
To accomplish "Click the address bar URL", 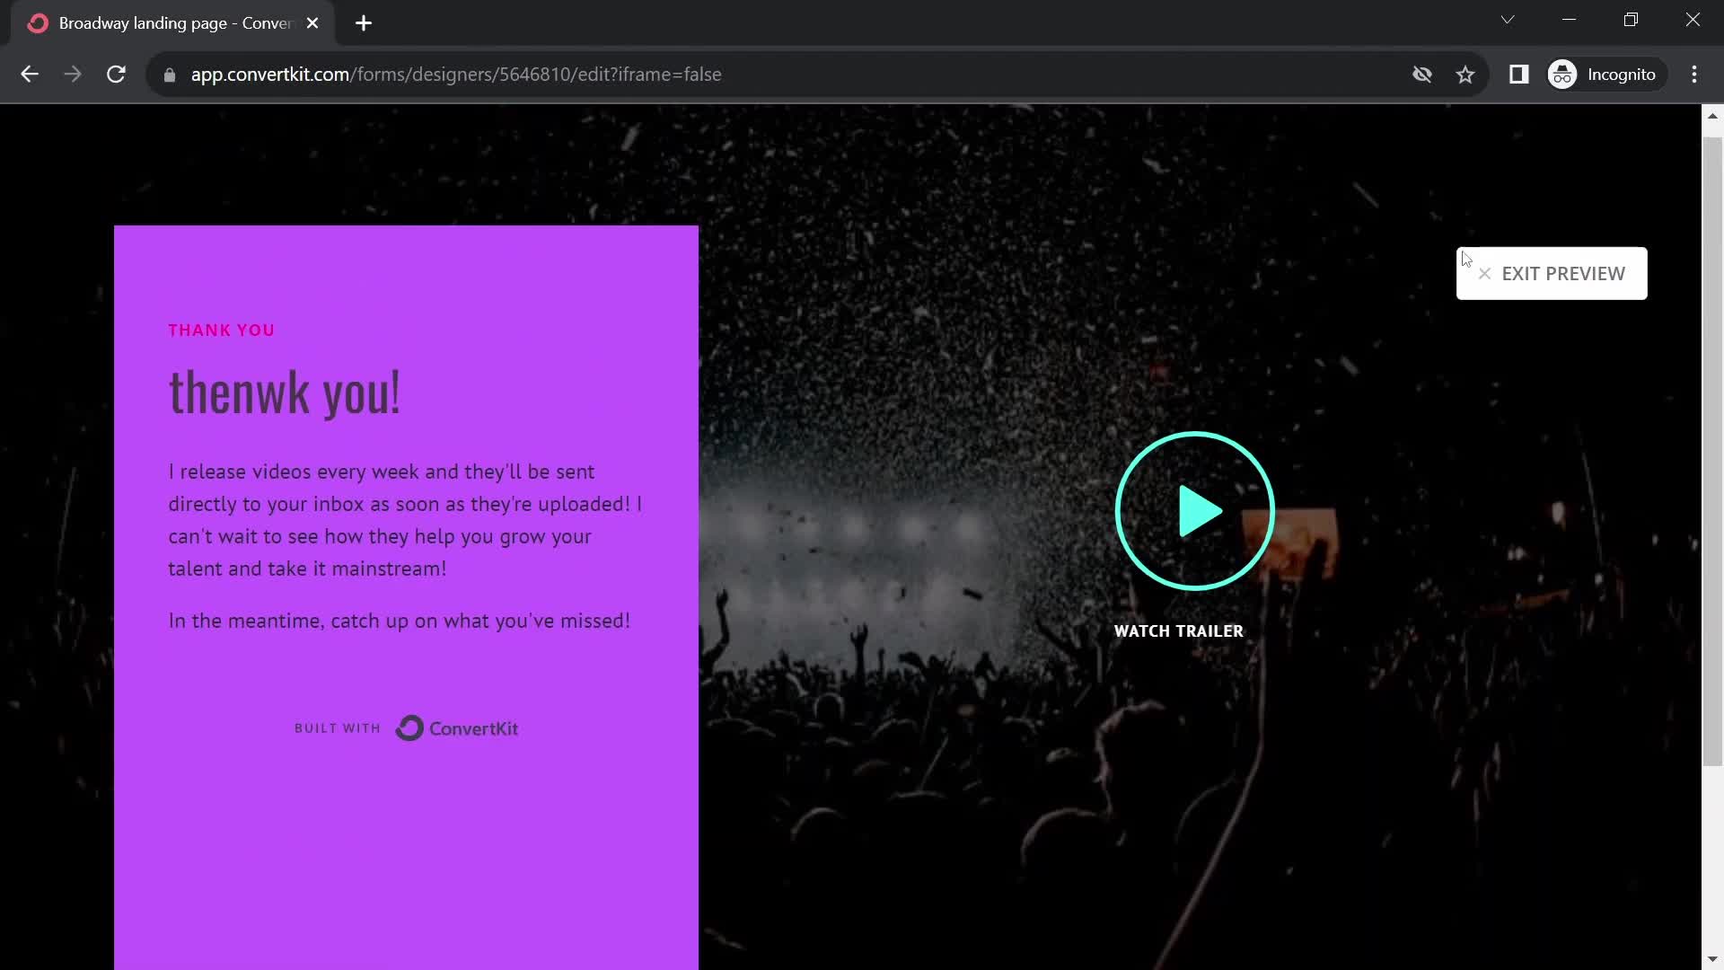I will click(456, 75).
